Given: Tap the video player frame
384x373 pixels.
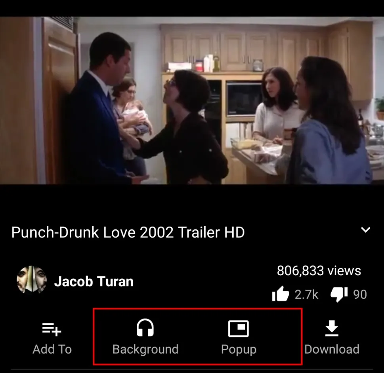Looking at the screenshot, I should tap(192, 100).
